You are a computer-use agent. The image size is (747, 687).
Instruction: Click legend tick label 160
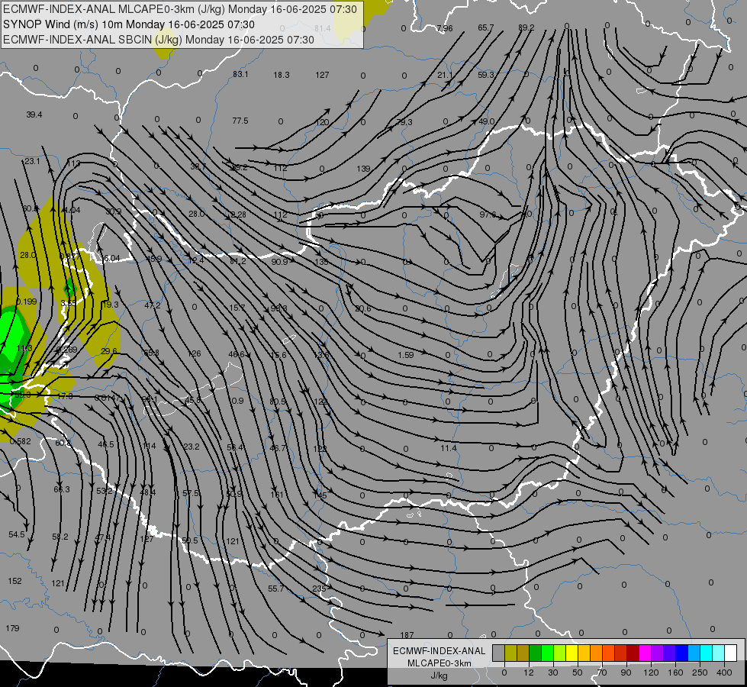(x=675, y=672)
